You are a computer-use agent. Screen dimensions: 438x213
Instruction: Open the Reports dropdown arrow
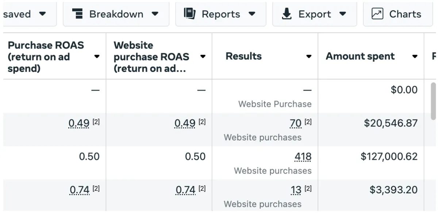[x=252, y=14]
